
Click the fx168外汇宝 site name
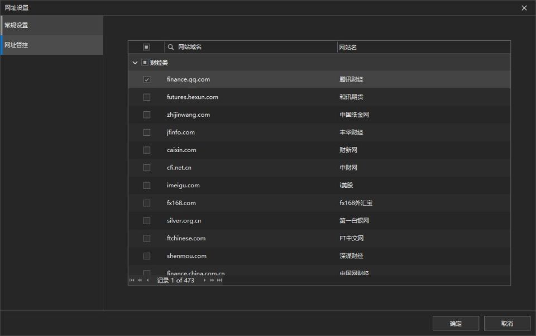(356, 204)
